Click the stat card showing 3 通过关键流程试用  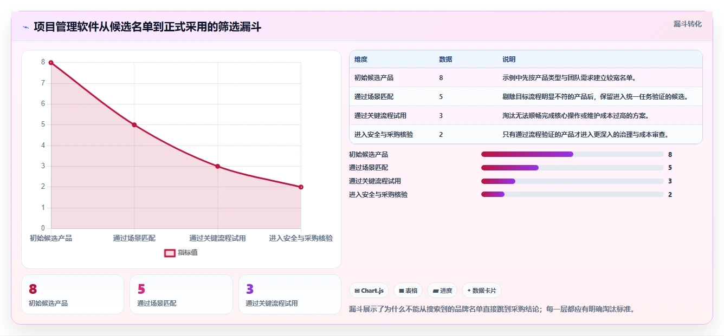tap(290, 294)
